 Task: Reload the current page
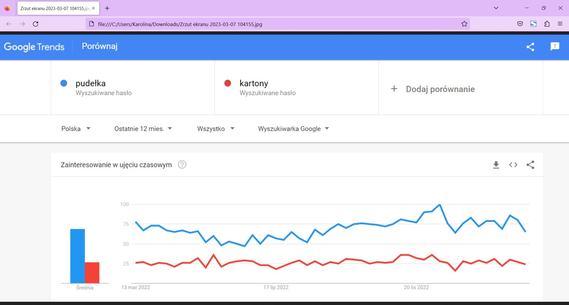coord(36,24)
